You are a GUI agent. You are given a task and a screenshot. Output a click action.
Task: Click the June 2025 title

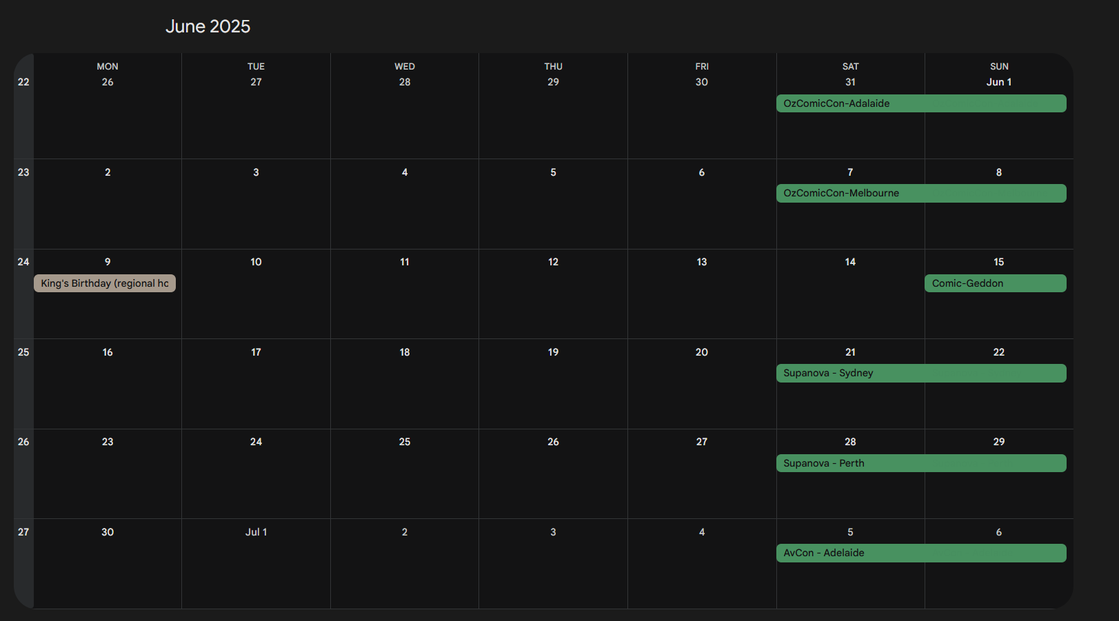point(208,26)
